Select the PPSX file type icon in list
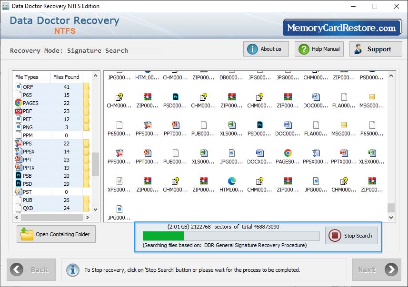The image size is (408, 287). tap(19, 151)
